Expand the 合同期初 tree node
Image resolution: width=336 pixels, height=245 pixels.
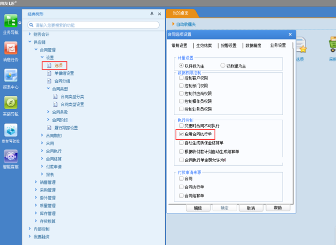tap(42, 135)
